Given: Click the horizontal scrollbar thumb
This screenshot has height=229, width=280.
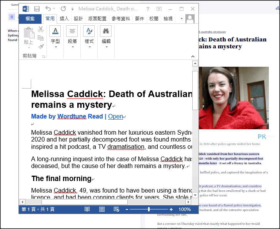Looking at the screenshot, I should tap(85, 202).
